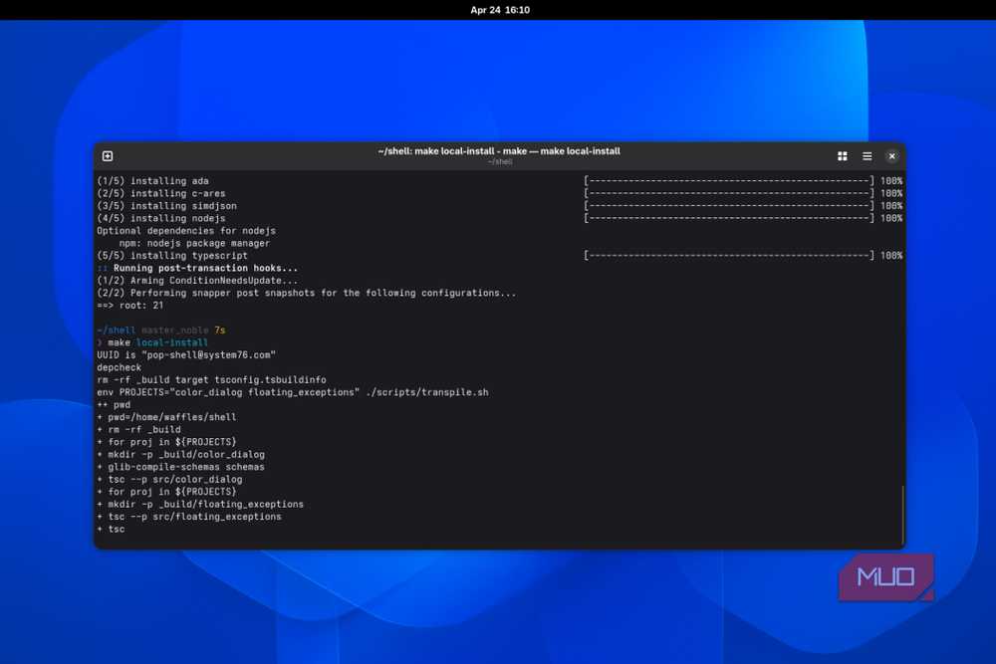Click '+ mkdir -p _build/floating_exceptions' line
Viewport: 996px width, 664px height.
200,504
